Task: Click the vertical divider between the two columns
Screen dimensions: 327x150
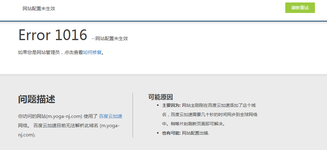Action: pos(133,115)
